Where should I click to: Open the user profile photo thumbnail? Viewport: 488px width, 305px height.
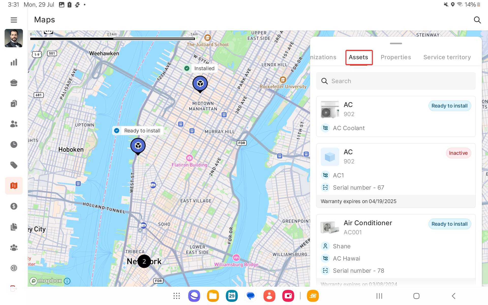(x=14, y=38)
